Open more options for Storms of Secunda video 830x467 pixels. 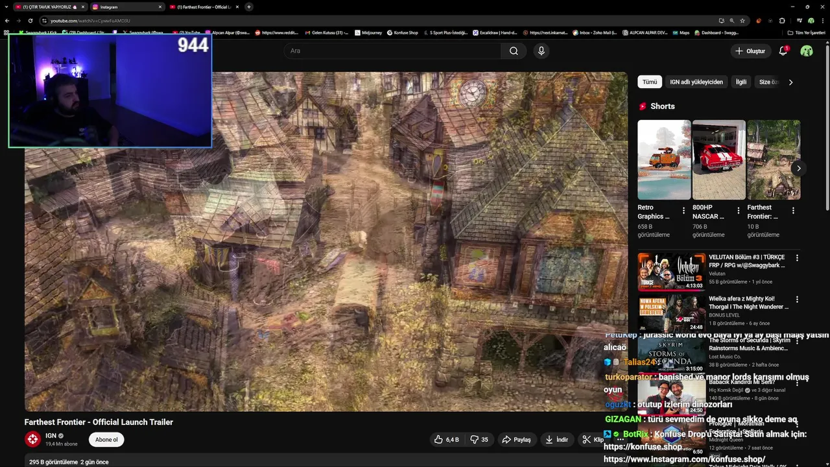pyautogui.click(x=797, y=341)
